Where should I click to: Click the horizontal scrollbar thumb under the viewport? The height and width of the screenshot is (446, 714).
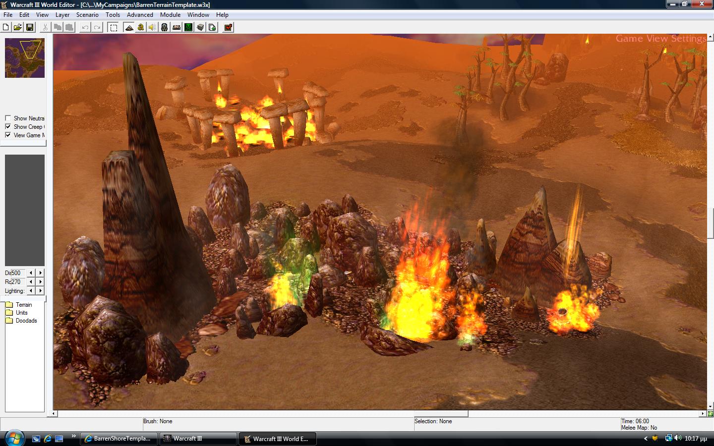441,413
